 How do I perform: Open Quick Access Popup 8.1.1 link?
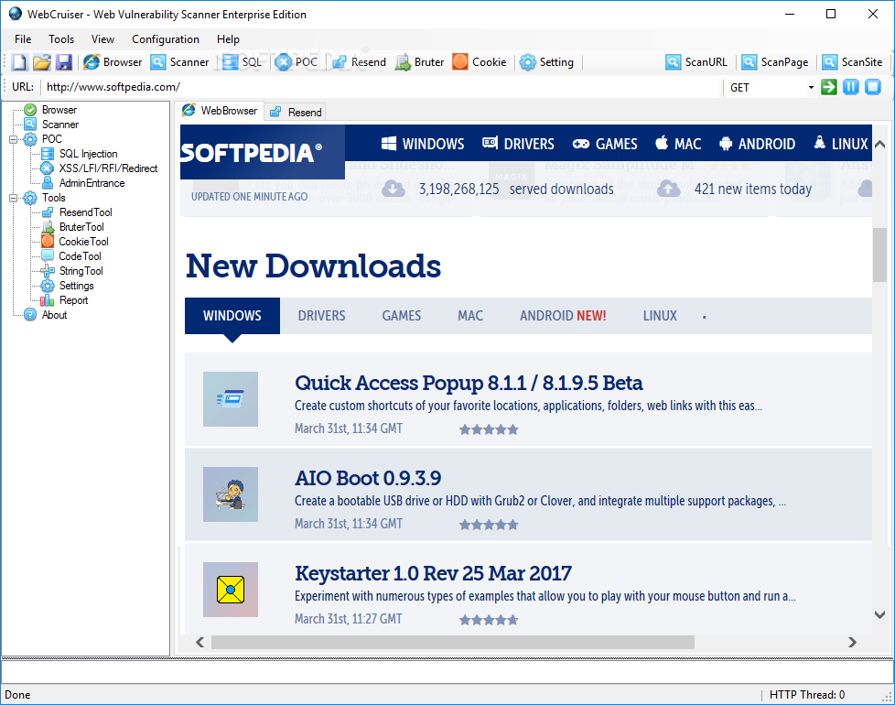click(469, 383)
